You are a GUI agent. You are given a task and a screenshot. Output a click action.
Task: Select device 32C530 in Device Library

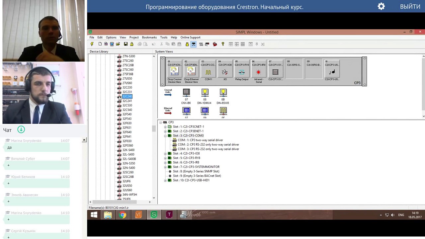tap(127, 105)
